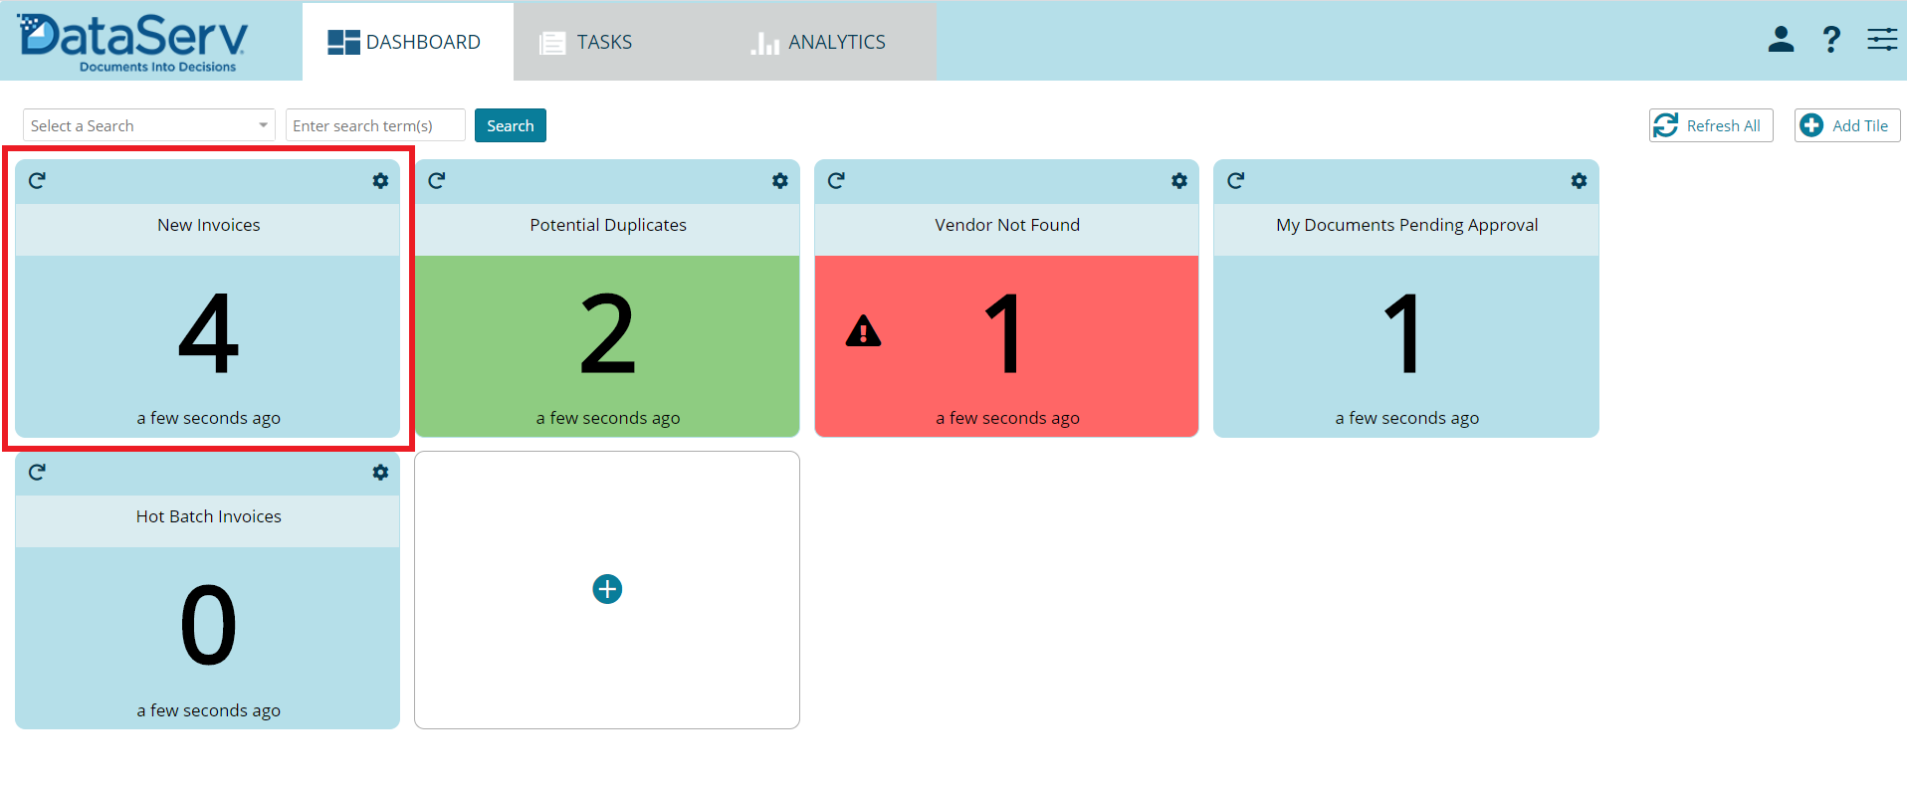The height and width of the screenshot is (795, 1907).
Task: Open Vendor Not Found tile settings gear
Action: click(1179, 181)
